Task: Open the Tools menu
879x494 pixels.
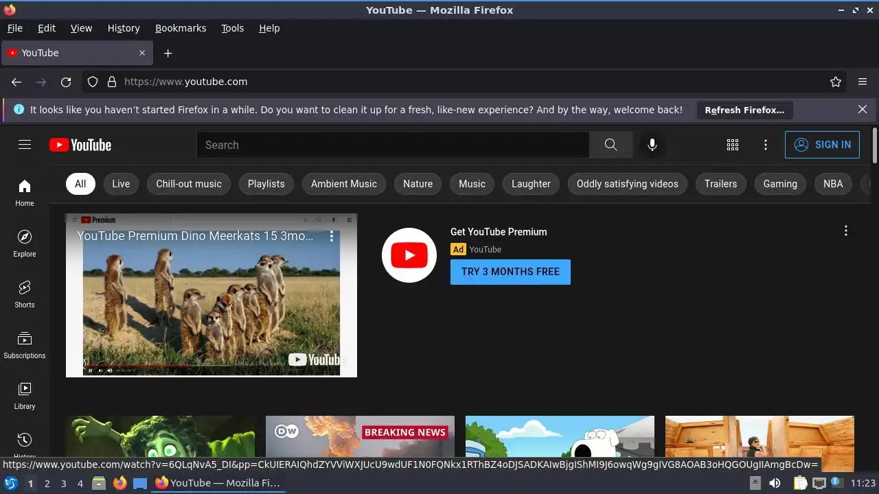Action: (233, 28)
